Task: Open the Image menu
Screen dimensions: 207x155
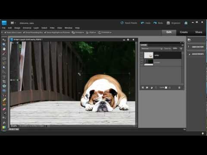Action: 17,28
